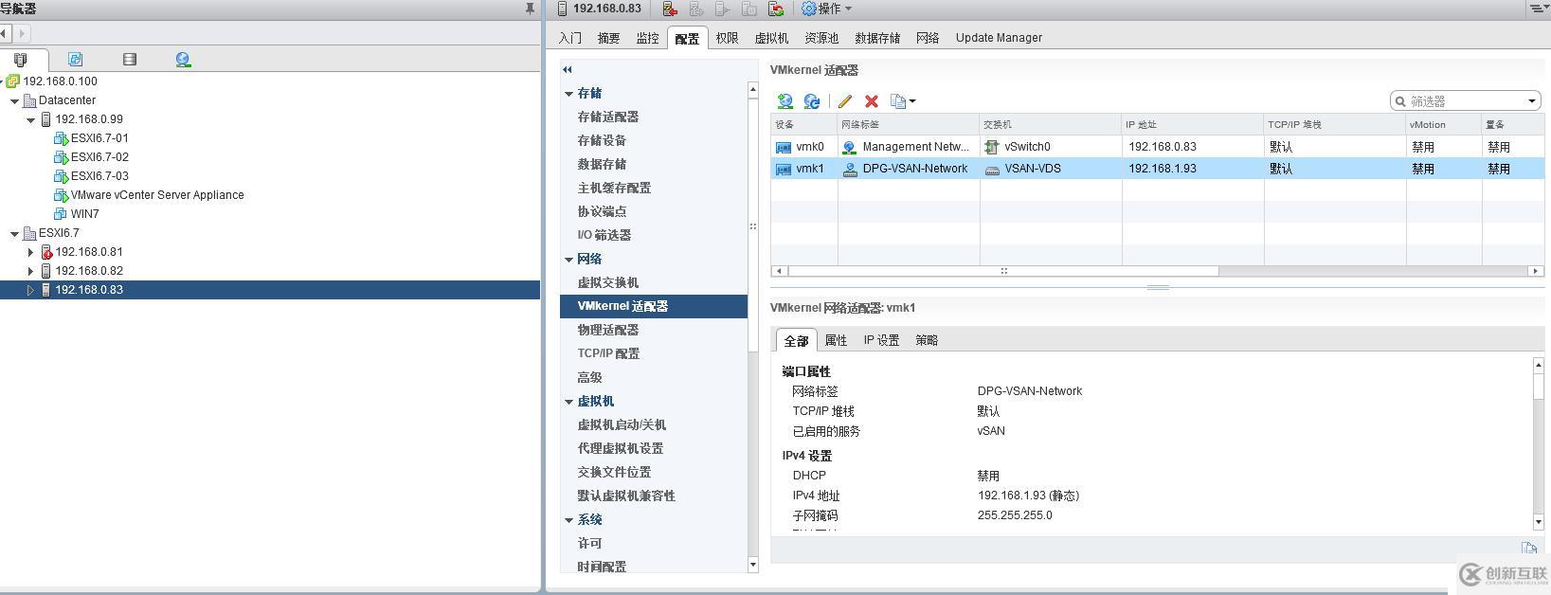
Task: Open the VMs and Templates navigator tab
Action: pos(75,59)
